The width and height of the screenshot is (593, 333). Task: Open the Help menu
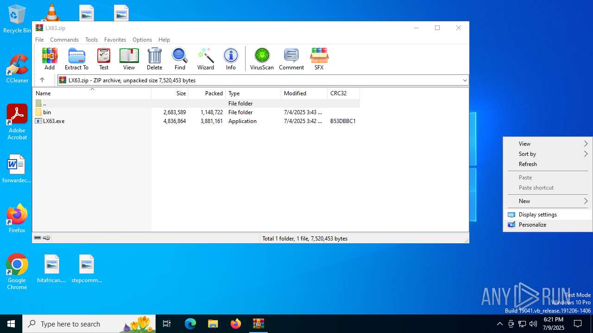pos(164,40)
